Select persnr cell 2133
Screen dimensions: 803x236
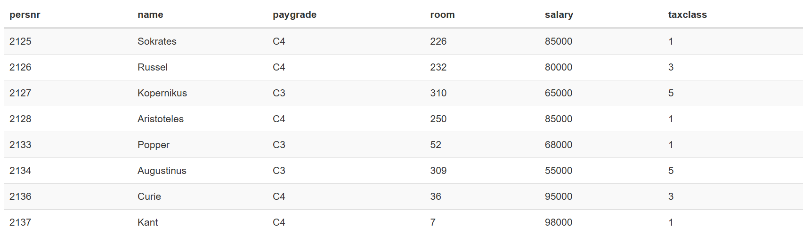[x=20, y=145]
